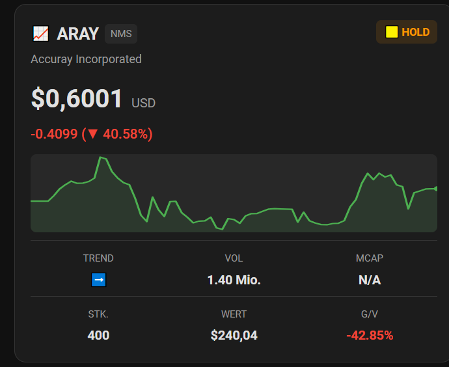The width and height of the screenshot is (449, 367).
Task: Click the chart emoji icon beside ARAY
Action: click(x=40, y=33)
